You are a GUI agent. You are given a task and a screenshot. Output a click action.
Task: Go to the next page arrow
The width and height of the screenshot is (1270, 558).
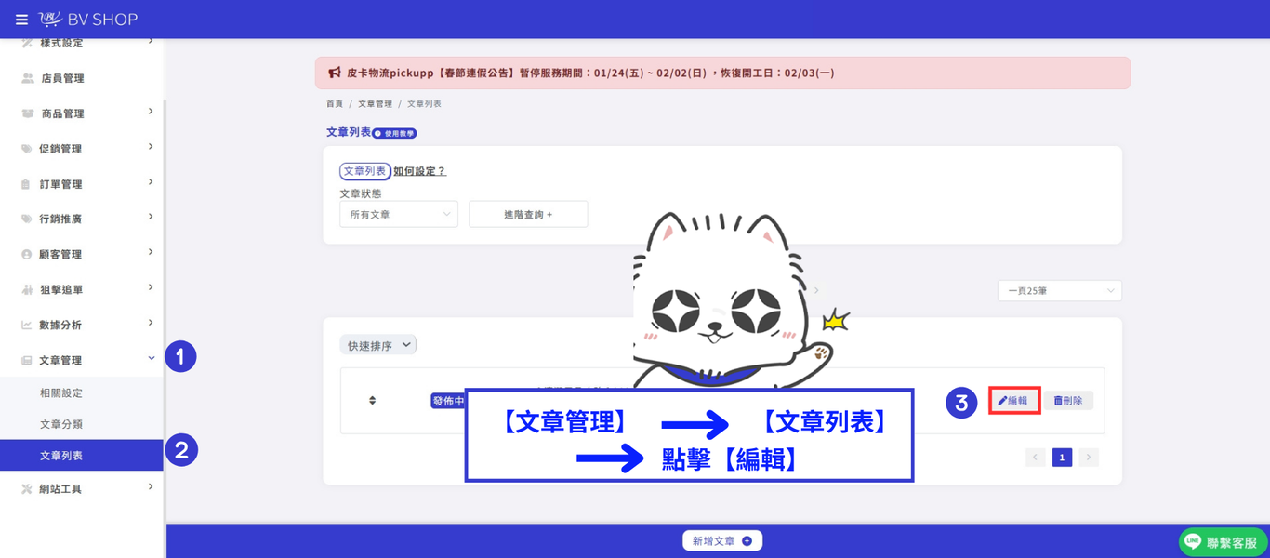(1089, 457)
